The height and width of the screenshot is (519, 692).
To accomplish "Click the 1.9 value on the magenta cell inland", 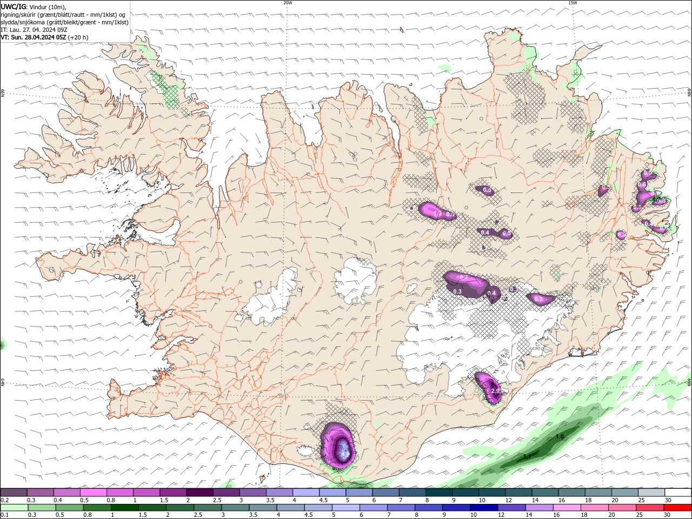I will (437, 214).
